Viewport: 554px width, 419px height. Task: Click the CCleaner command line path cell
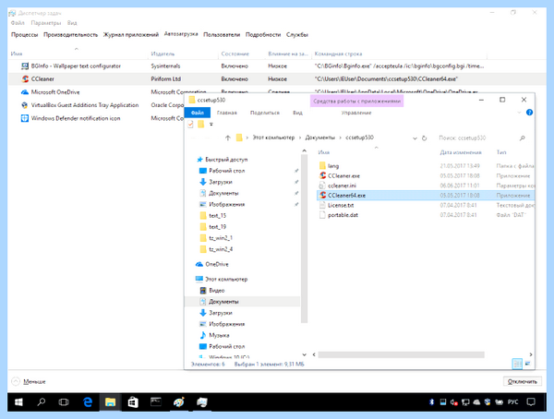click(386, 79)
